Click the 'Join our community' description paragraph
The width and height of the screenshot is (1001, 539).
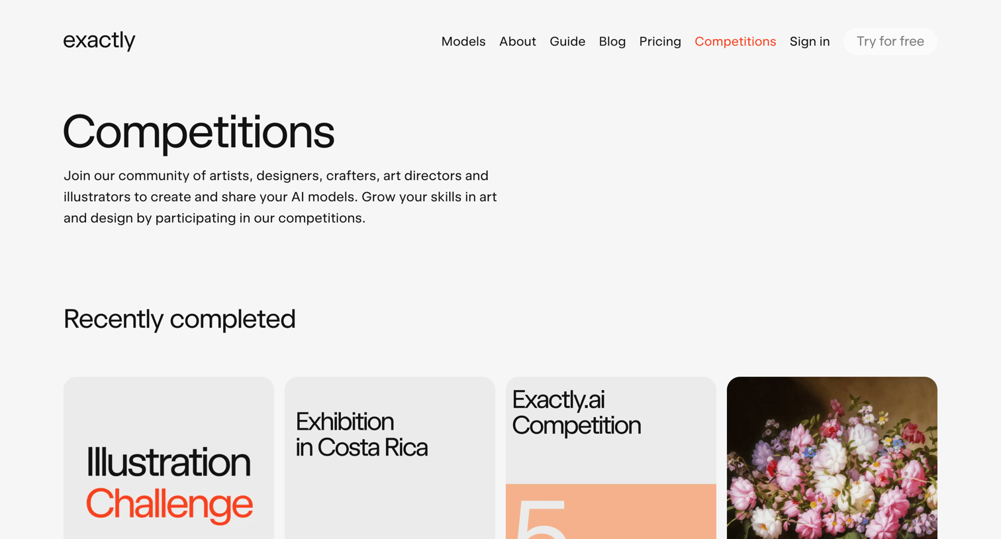click(280, 197)
